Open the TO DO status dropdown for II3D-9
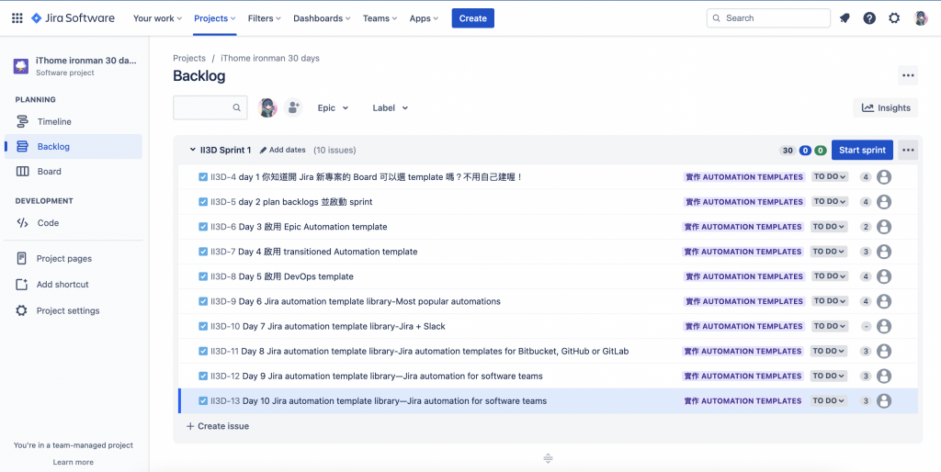Viewport: 941px width, 472px height. (830, 301)
